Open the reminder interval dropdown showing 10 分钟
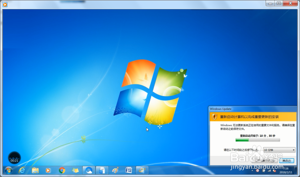 tap(279, 150)
